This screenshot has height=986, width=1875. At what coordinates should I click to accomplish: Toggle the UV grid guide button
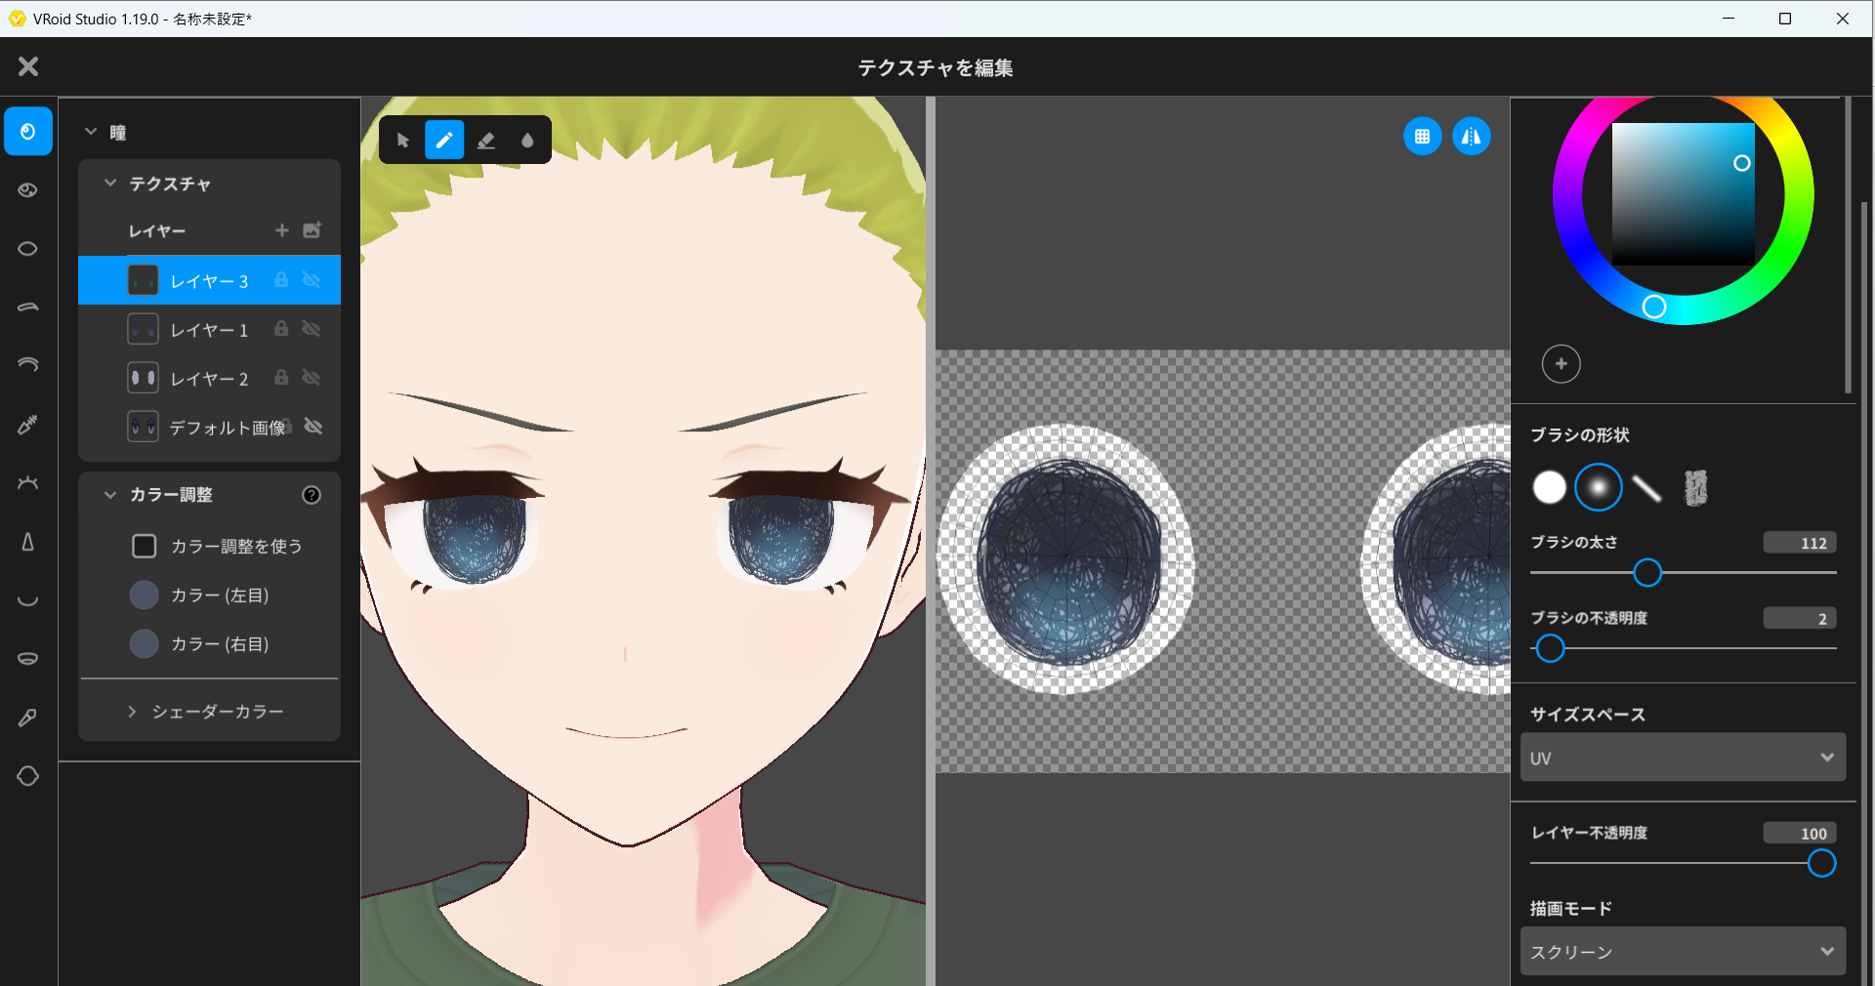coord(1422,137)
